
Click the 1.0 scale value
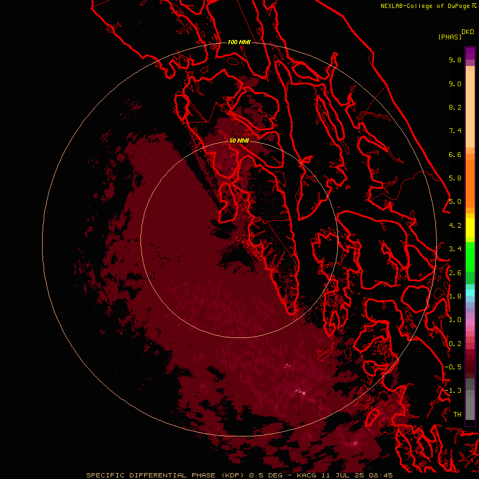(x=455, y=320)
